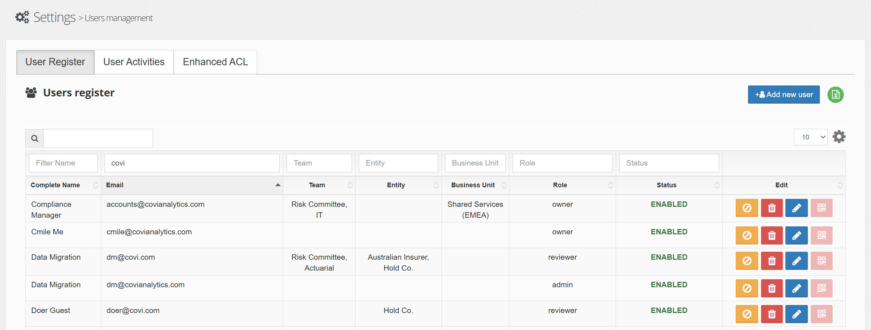The image size is (871, 330).
Task: Click the Business Unit filter input
Action: (475, 163)
